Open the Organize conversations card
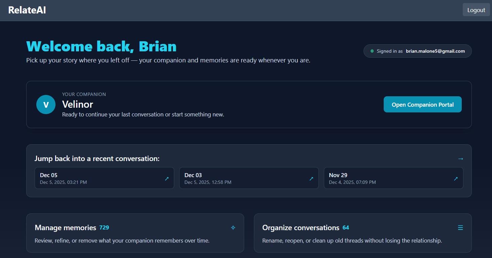Viewport: 492px width, 258px height. pyautogui.click(x=363, y=233)
